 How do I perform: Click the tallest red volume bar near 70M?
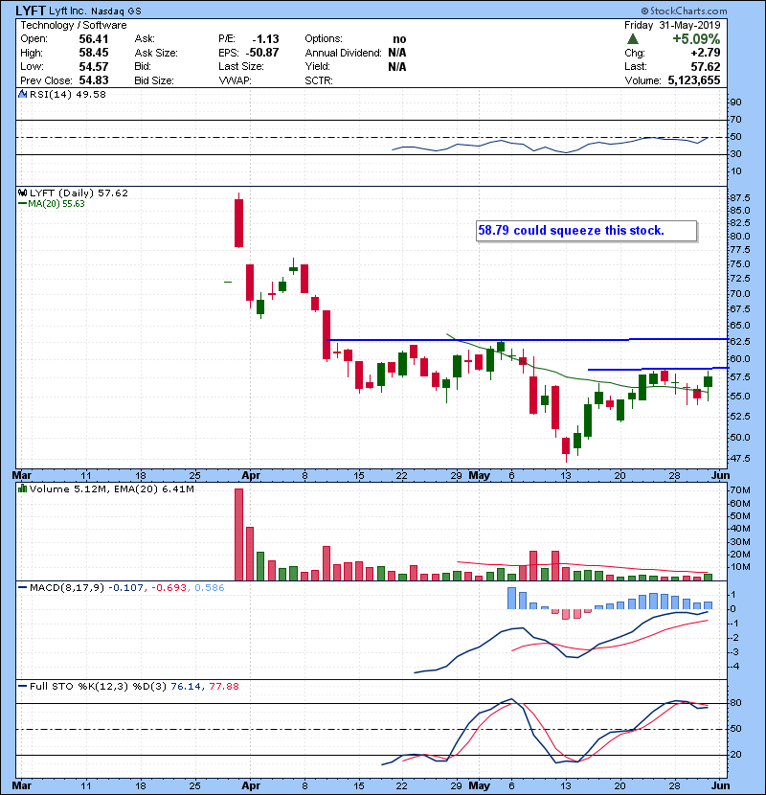pyautogui.click(x=238, y=534)
